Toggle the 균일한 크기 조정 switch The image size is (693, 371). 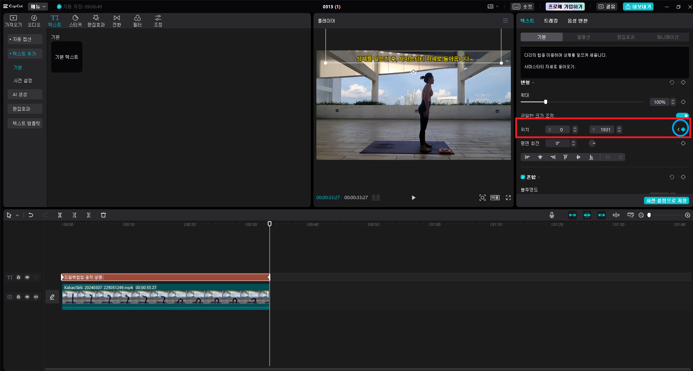[682, 115]
